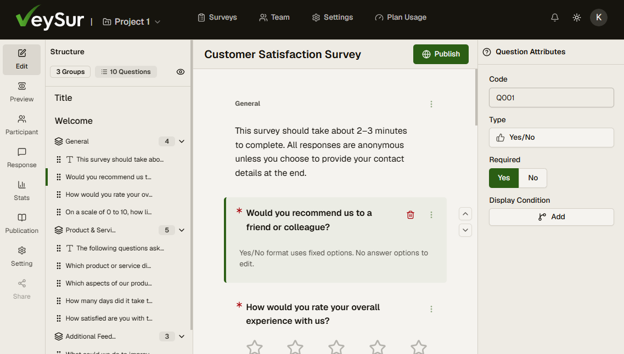Screen dimensions: 624x354
Task: Open the user avatar K menu
Action: (x=599, y=18)
